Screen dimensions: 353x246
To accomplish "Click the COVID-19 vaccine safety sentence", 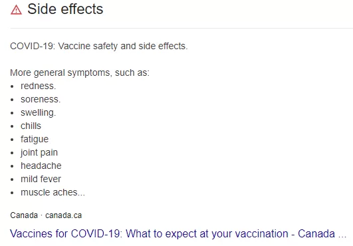I will coord(99,46).
